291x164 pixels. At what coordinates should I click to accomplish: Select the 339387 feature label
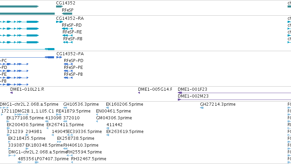[x=16, y=146]
